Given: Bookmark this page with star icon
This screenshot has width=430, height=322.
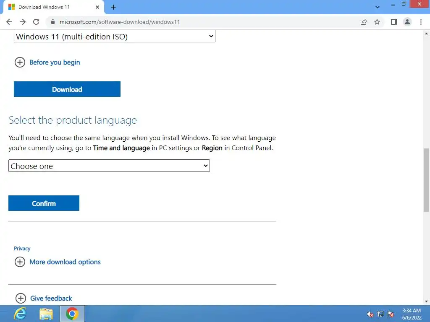Looking at the screenshot, I should click(x=377, y=22).
